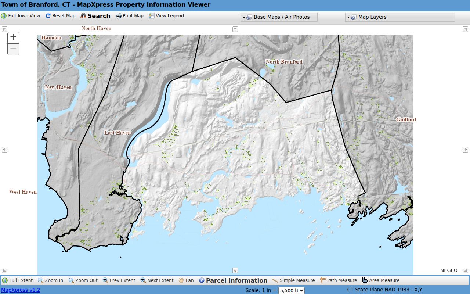The width and height of the screenshot is (470, 294).
Task: Expand the Map Layers menu
Action: (400, 17)
